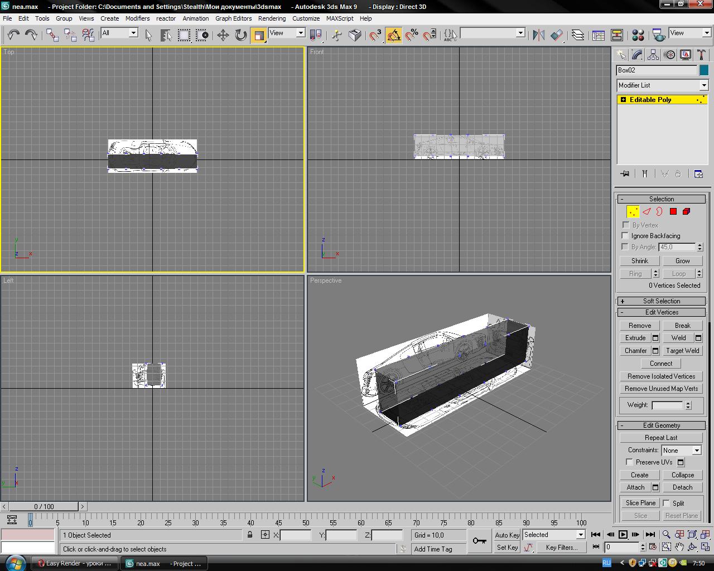Switch to Edge sub-object selection
Image resolution: width=714 pixels, height=571 pixels.
click(647, 211)
